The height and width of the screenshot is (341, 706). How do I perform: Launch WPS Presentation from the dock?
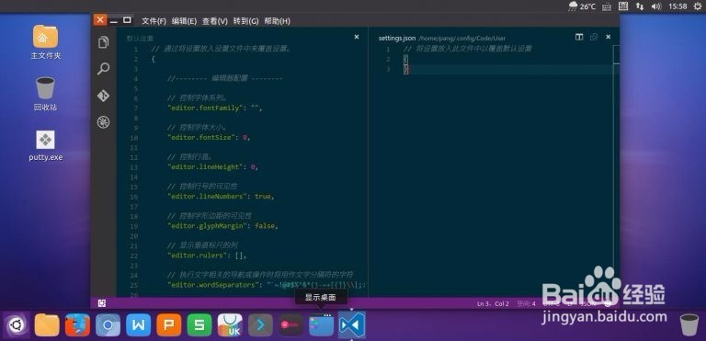169,324
